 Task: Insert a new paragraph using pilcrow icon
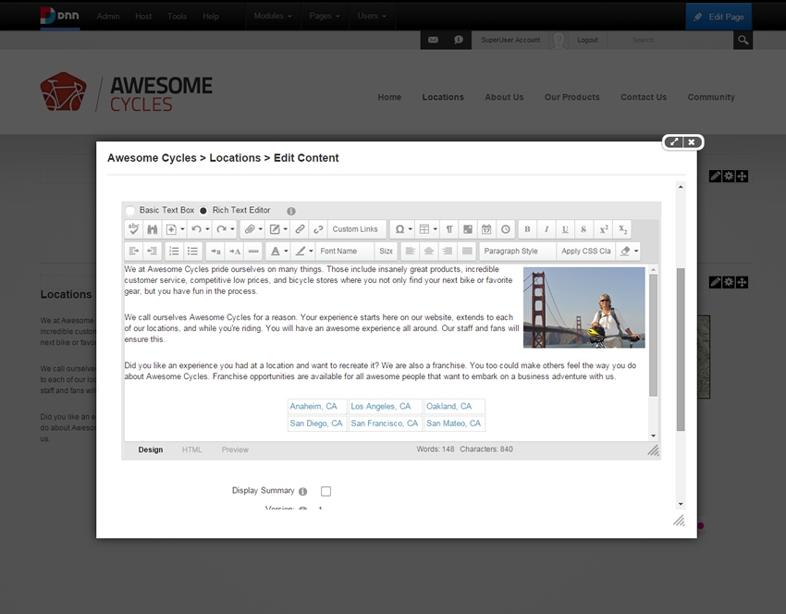(449, 229)
